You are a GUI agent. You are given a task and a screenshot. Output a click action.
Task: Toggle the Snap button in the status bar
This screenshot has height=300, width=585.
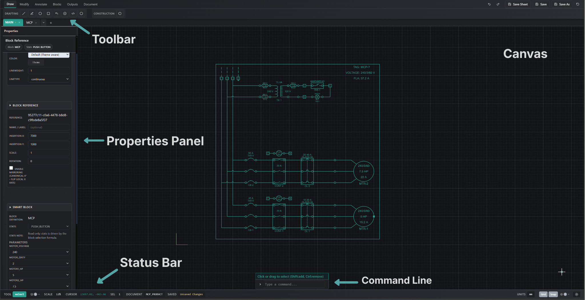click(553, 294)
